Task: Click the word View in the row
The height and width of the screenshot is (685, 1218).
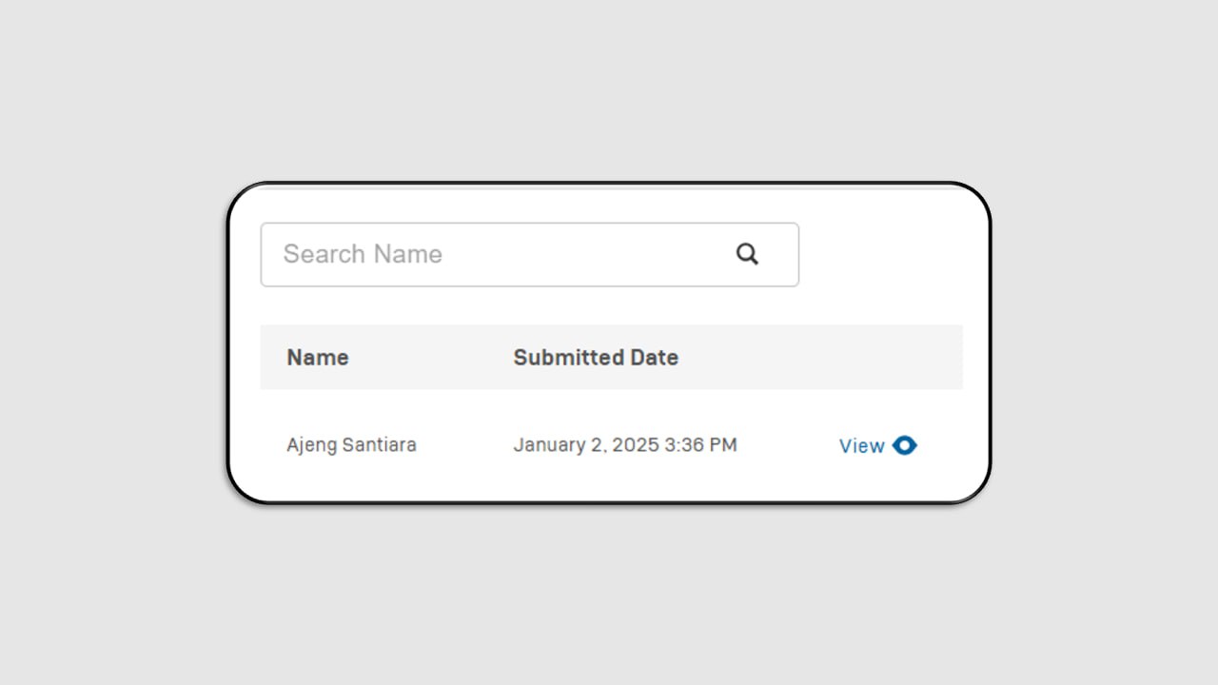Action: (862, 445)
